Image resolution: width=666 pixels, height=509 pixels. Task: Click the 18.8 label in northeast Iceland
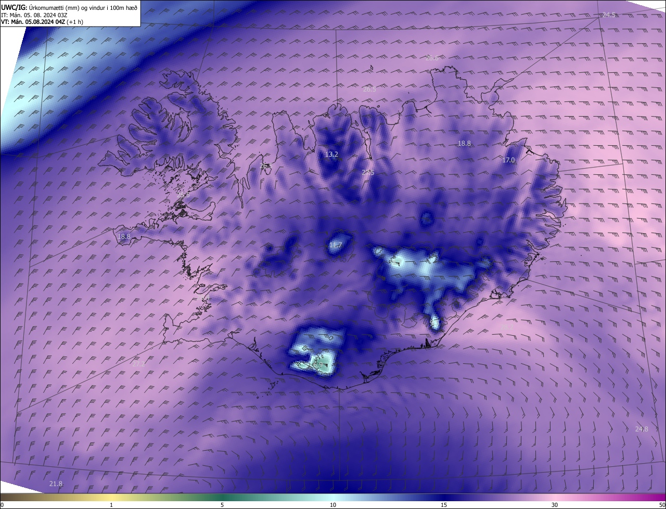tap(464, 144)
